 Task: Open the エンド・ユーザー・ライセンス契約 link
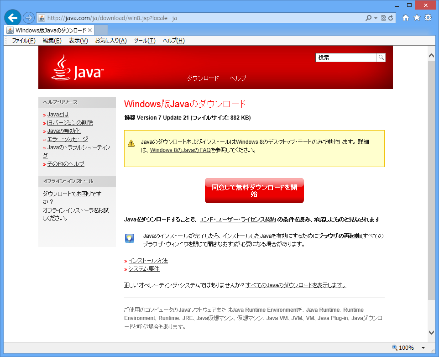point(238,219)
